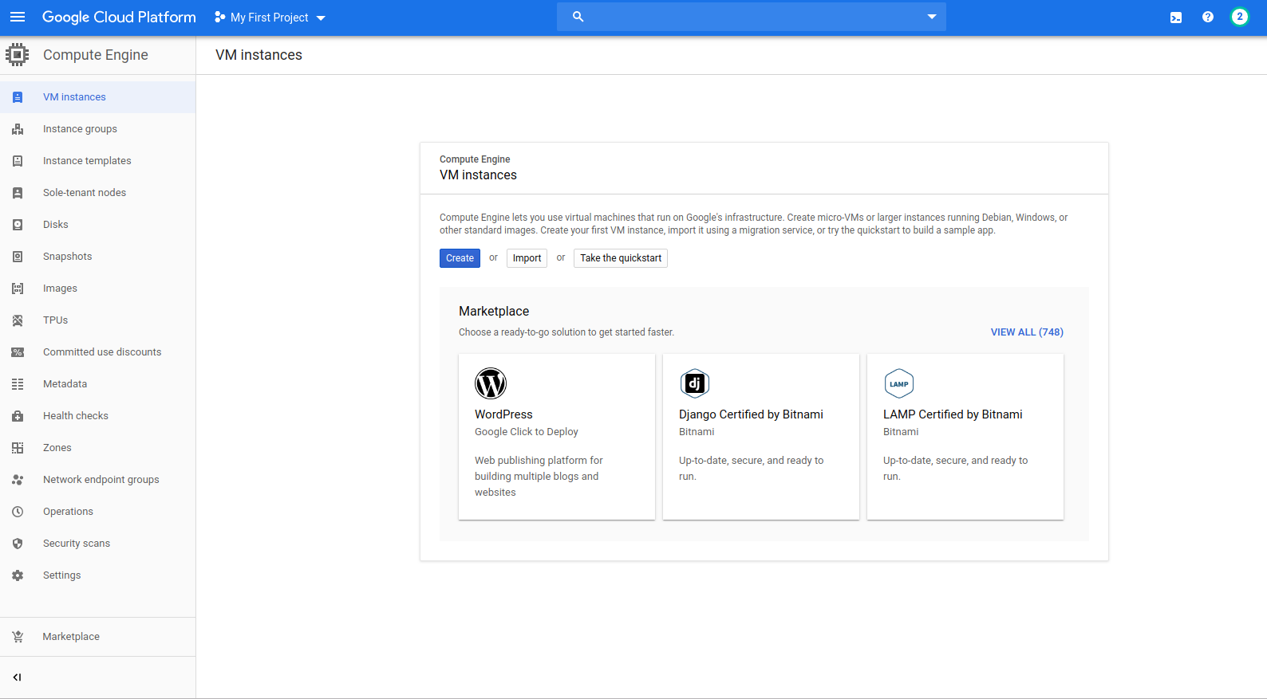The height and width of the screenshot is (699, 1267).
Task: Click the Images icon in sidebar
Action: click(18, 289)
